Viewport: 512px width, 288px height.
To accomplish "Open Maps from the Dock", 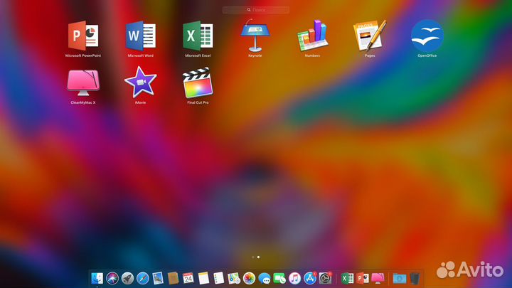I will click(234, 279).
